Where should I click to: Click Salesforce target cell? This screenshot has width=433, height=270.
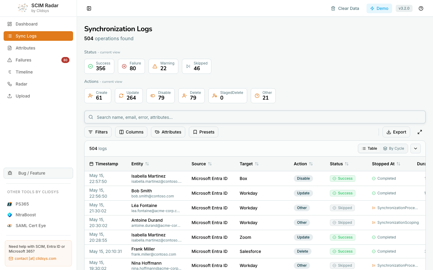click(x=250, y=251)
